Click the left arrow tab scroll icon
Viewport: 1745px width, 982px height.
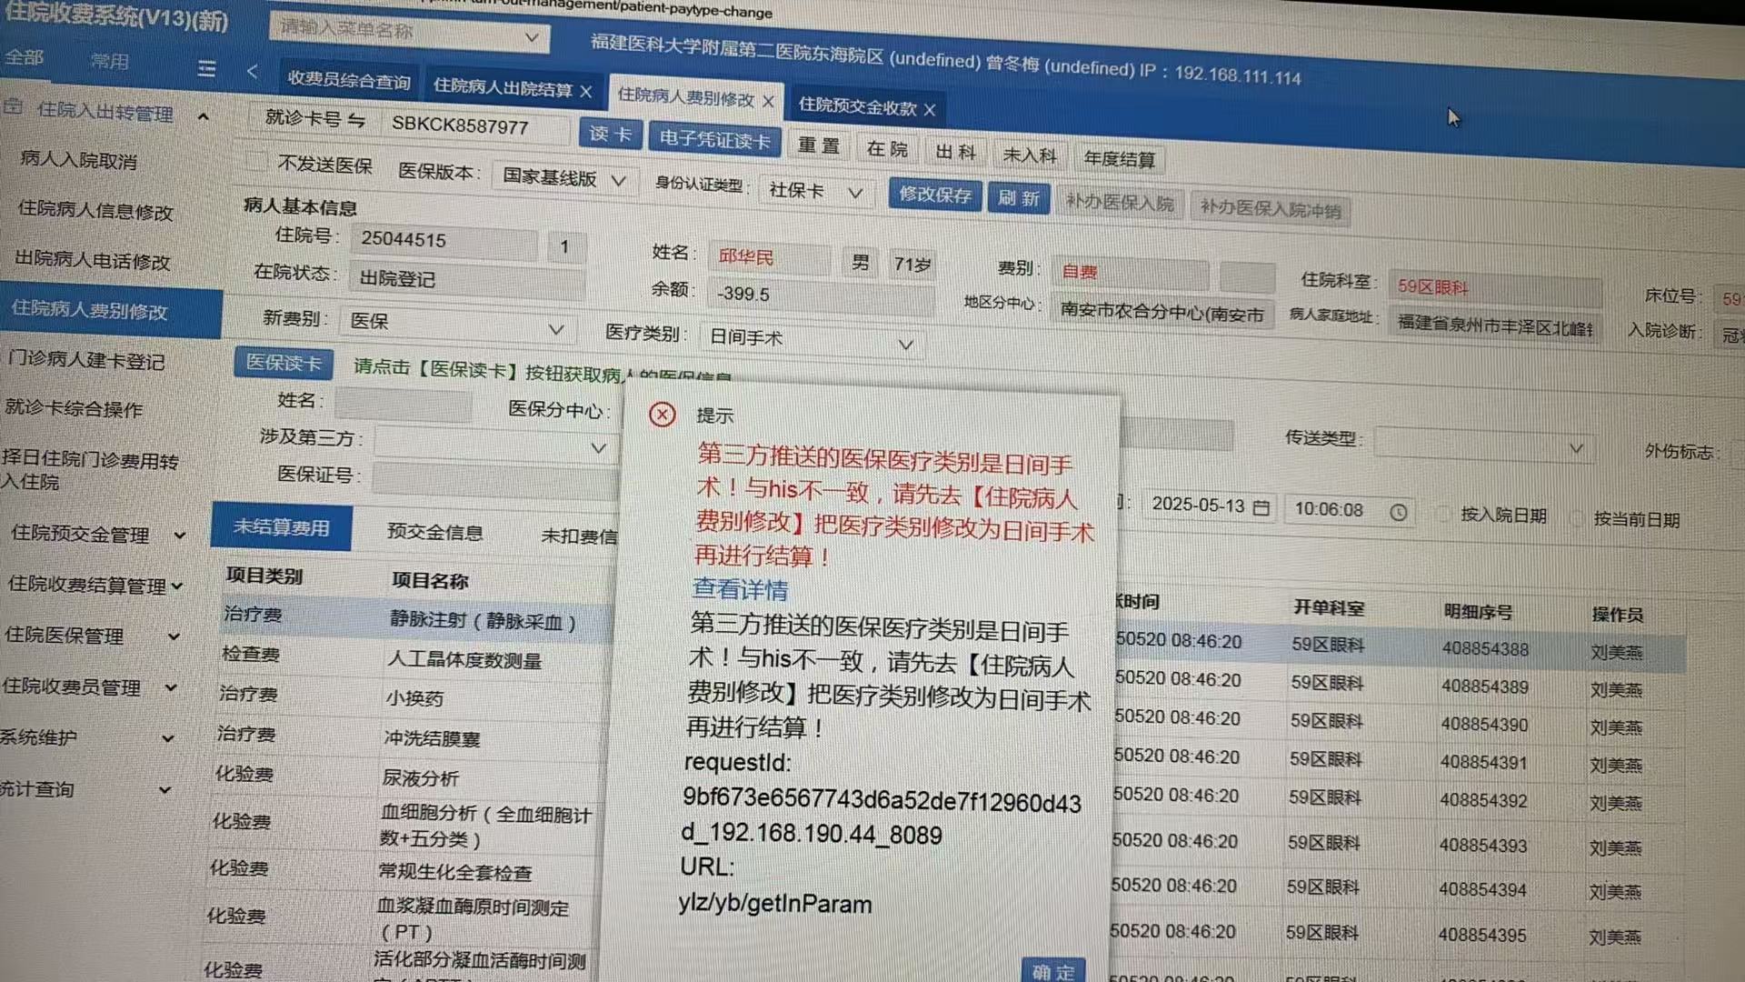click(253, 71)
